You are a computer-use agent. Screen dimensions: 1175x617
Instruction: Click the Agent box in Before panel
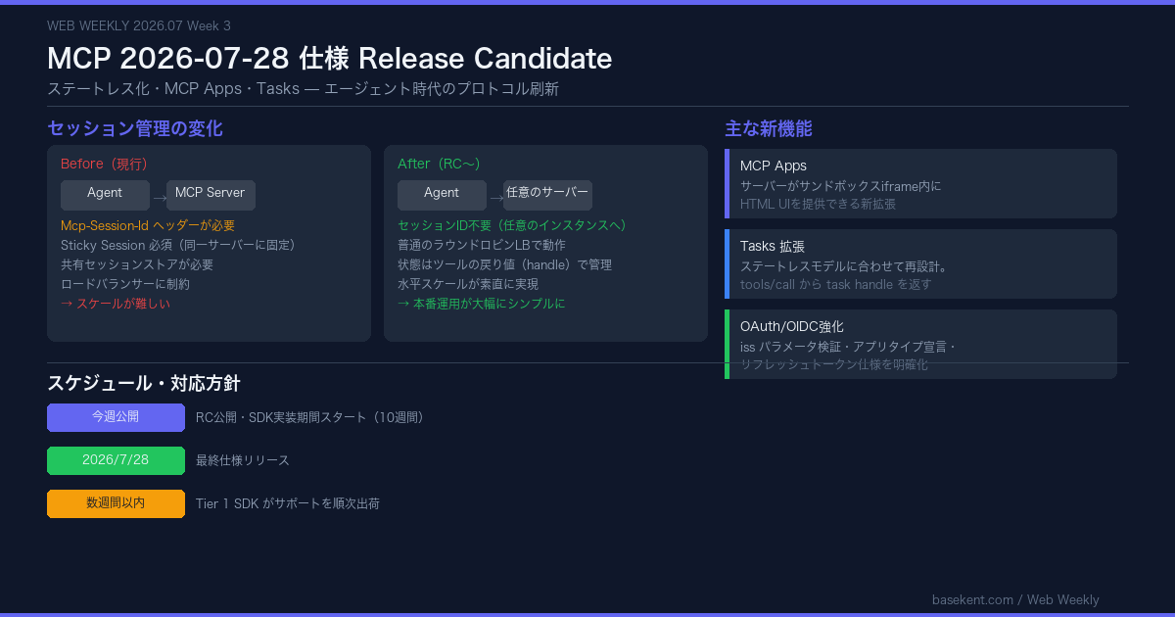(x=105, y=195)
